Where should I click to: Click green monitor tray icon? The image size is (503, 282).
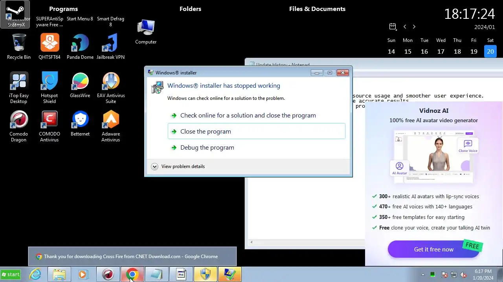point(433,275)
